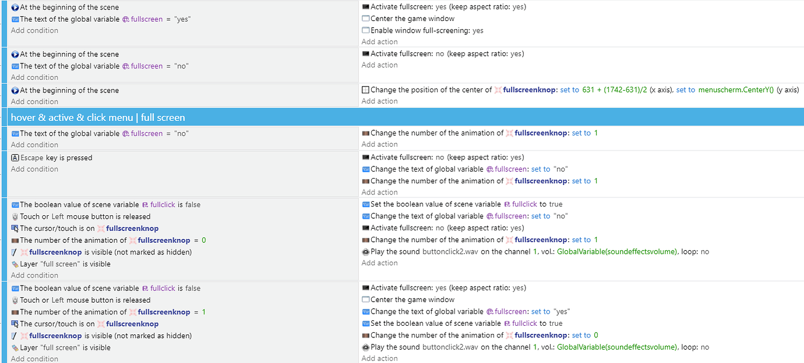Click layer icon in bottom event's 'full screen' condition
Screen dimensions: 804x363
15,347
